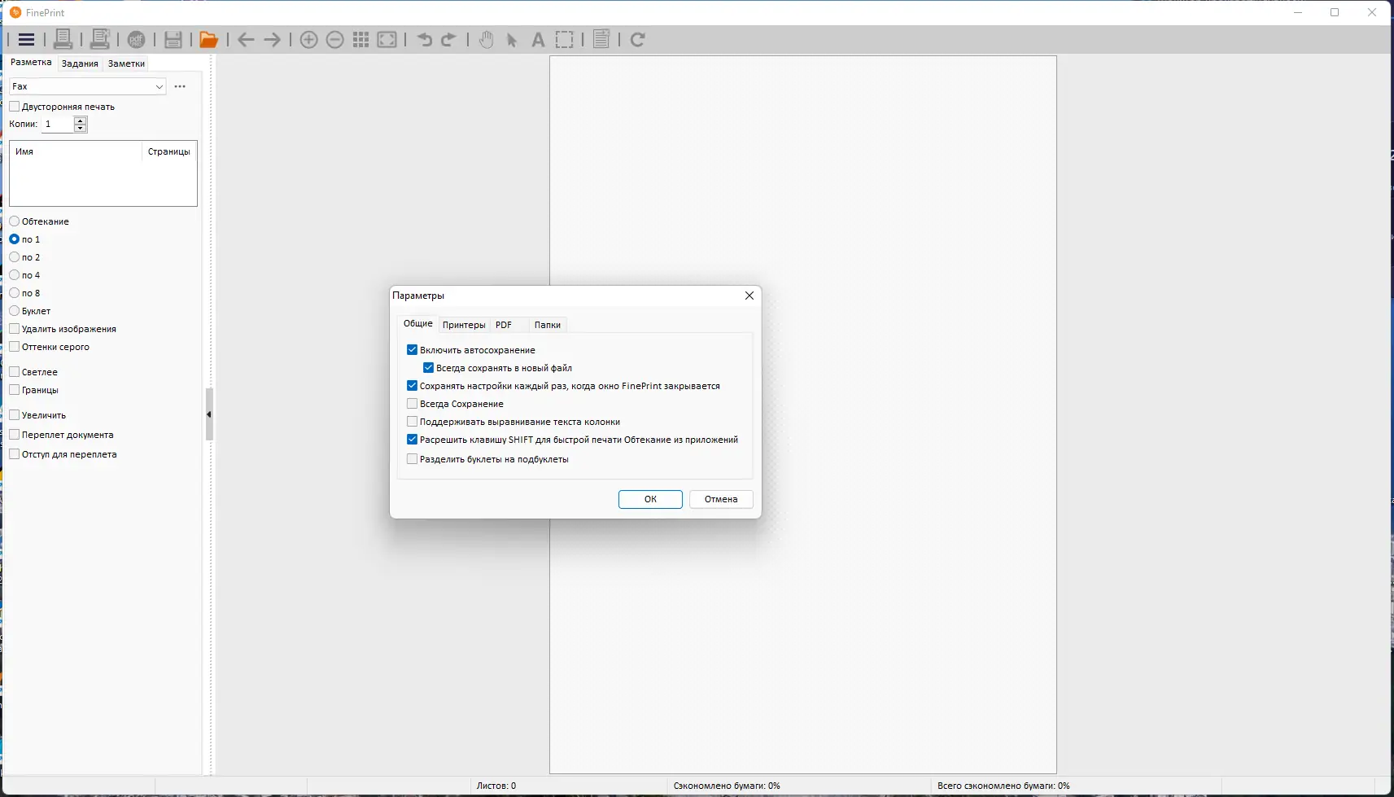1394x797 pixels.
Task: Check Разделить буклеты на подбуклеты
Action: coord(412,459)
